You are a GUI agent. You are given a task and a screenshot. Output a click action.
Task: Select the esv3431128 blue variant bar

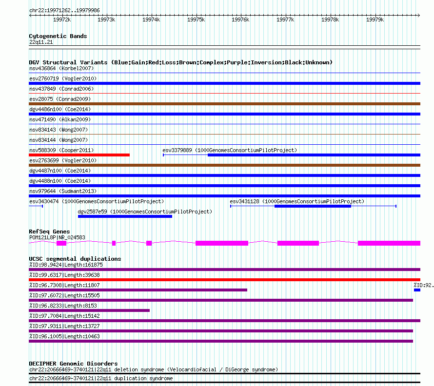(x=313, y=206)
